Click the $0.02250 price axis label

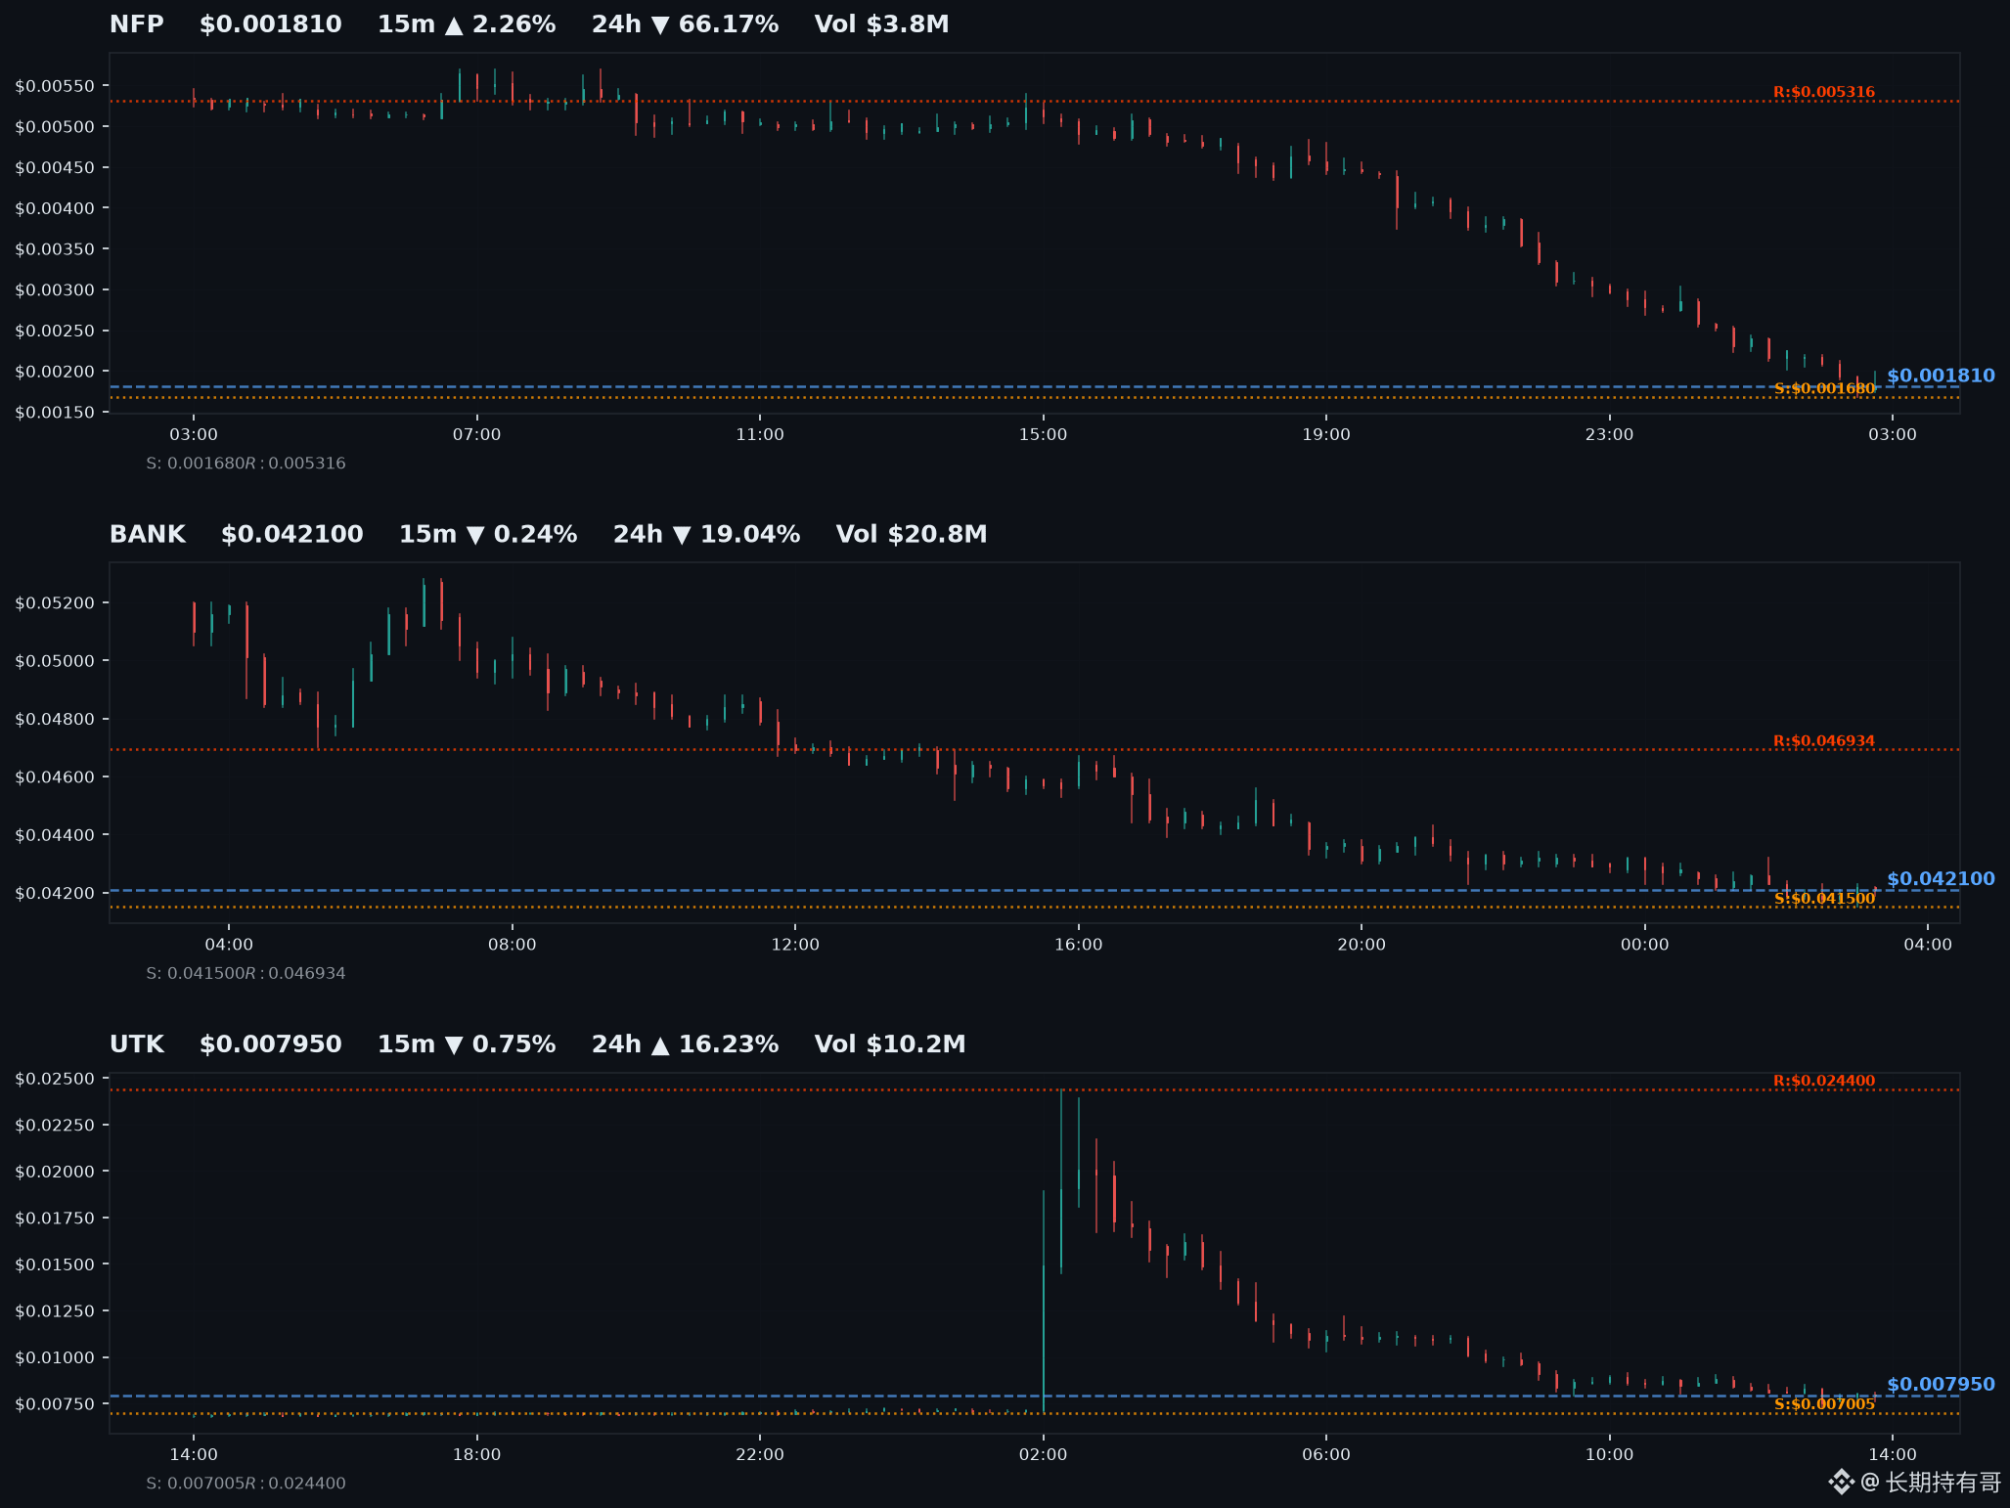click(x=55, y=1126)
